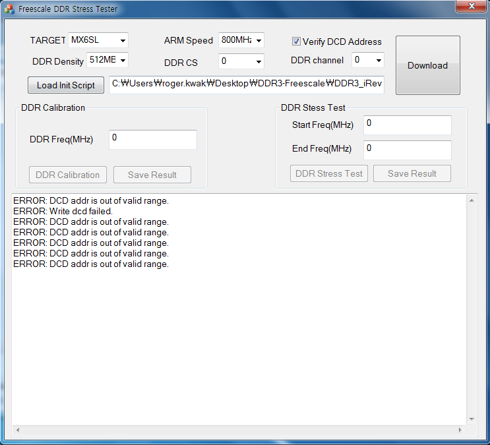Click the Download button

(428, 65)
